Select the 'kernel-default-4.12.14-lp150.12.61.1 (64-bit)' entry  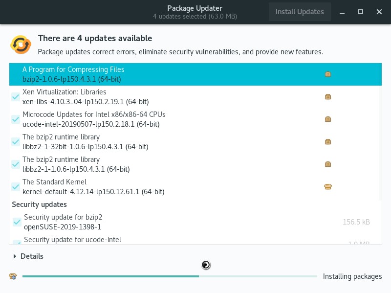tap(195, 187)
